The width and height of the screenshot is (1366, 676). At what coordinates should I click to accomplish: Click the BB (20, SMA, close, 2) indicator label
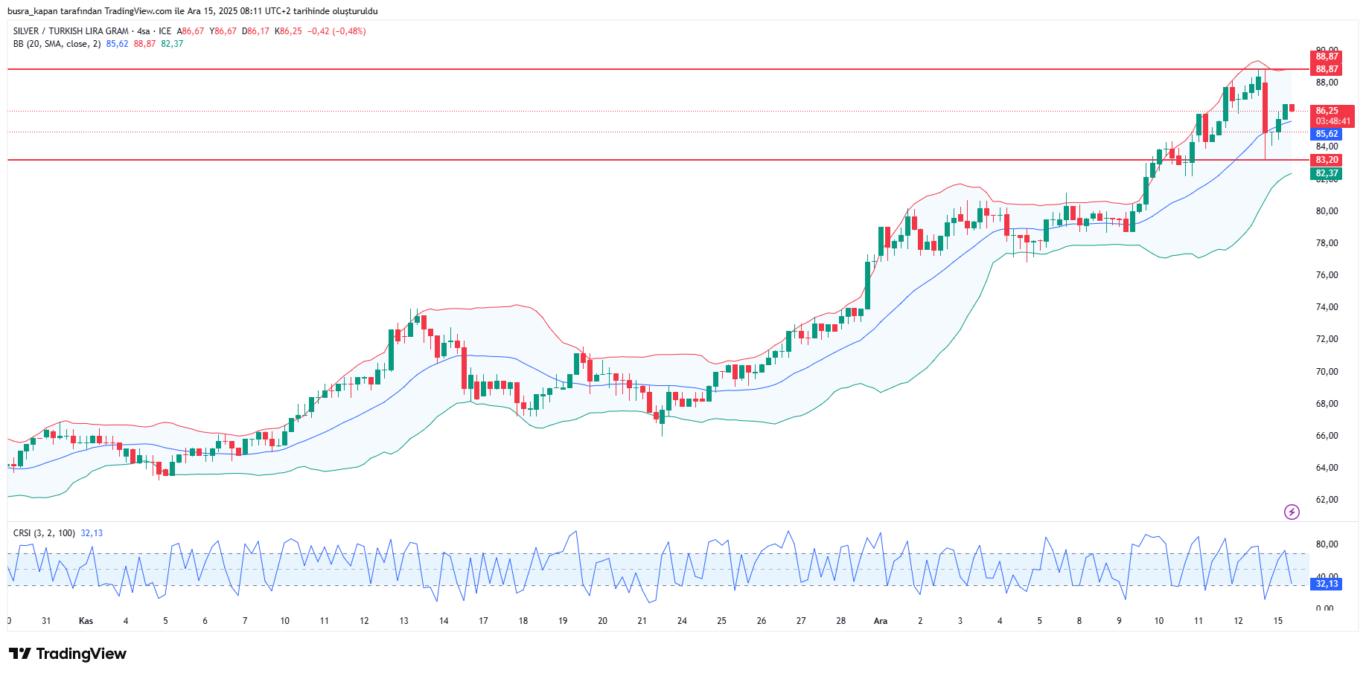coord(57,44)
